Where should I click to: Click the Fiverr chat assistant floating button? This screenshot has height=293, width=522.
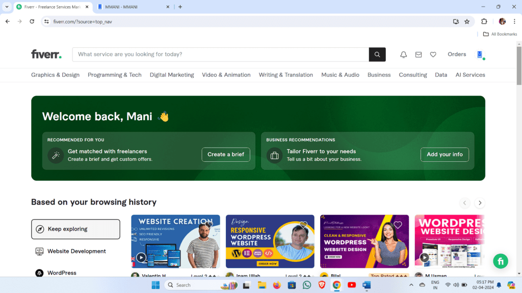pos(501,261)
